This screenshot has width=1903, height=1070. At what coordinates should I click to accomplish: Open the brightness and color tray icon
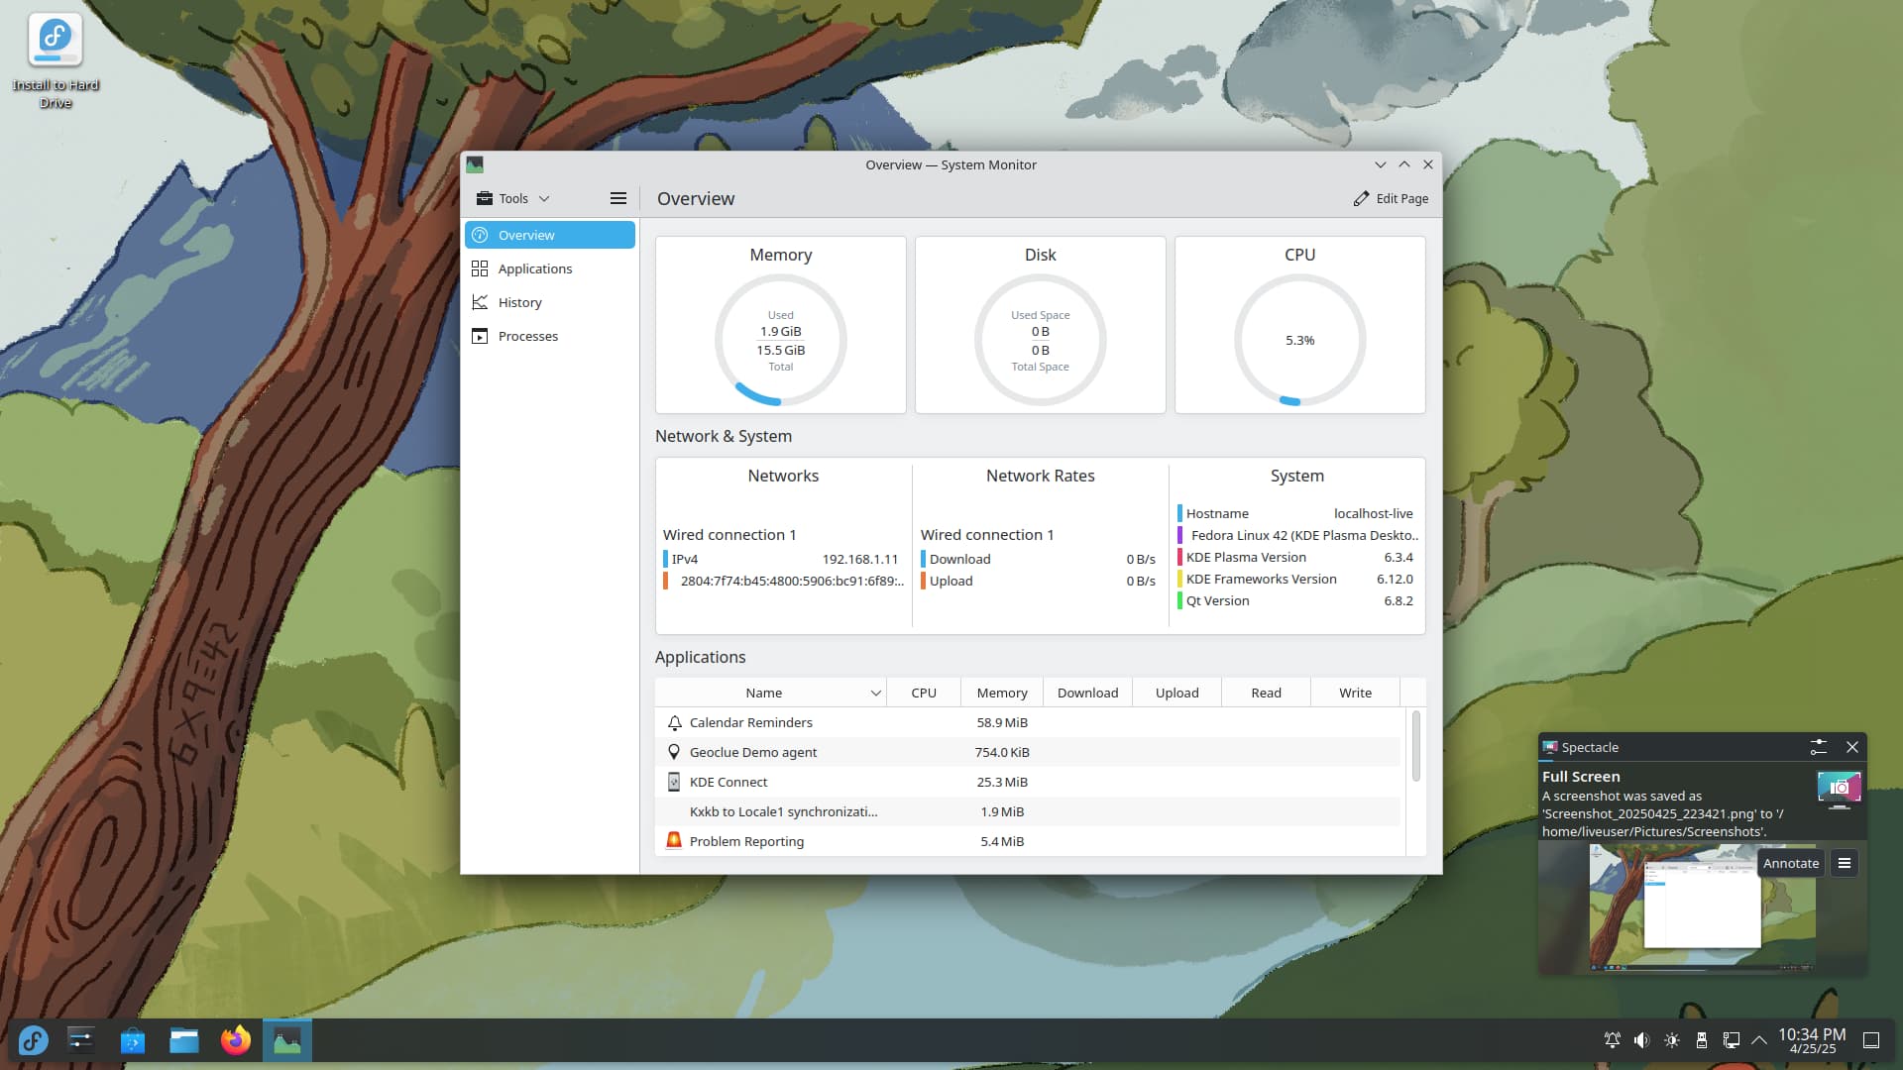(x=1672, y=1040)
